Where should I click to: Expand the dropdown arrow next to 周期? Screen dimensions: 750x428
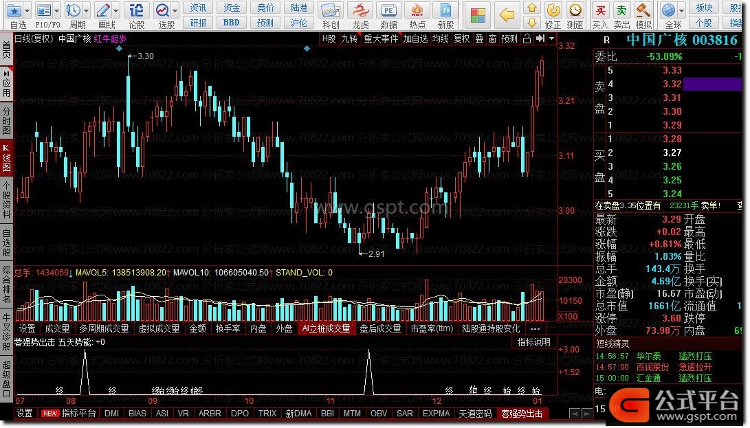click(x=86, y=10)
